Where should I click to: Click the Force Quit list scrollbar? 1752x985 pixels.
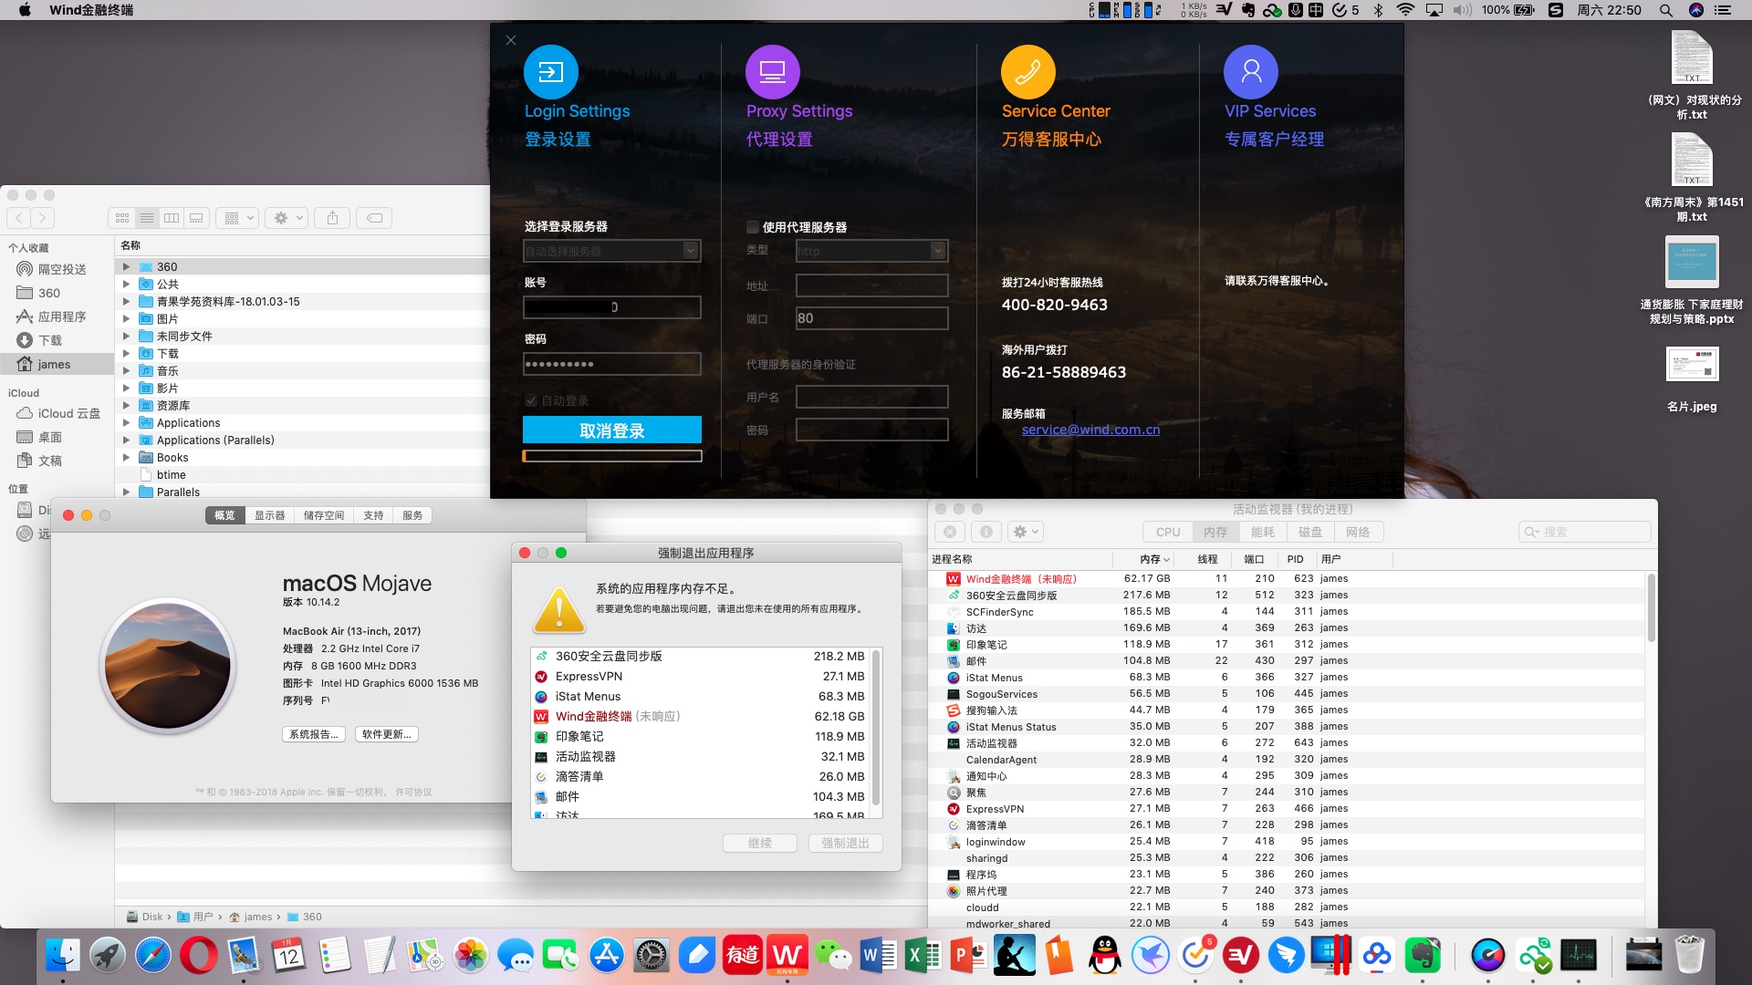pos(876,730)
